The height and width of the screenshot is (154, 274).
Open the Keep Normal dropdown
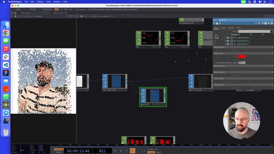pos(272,66)
